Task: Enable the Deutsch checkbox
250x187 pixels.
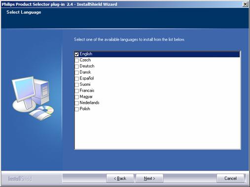Action: [76, 67]
